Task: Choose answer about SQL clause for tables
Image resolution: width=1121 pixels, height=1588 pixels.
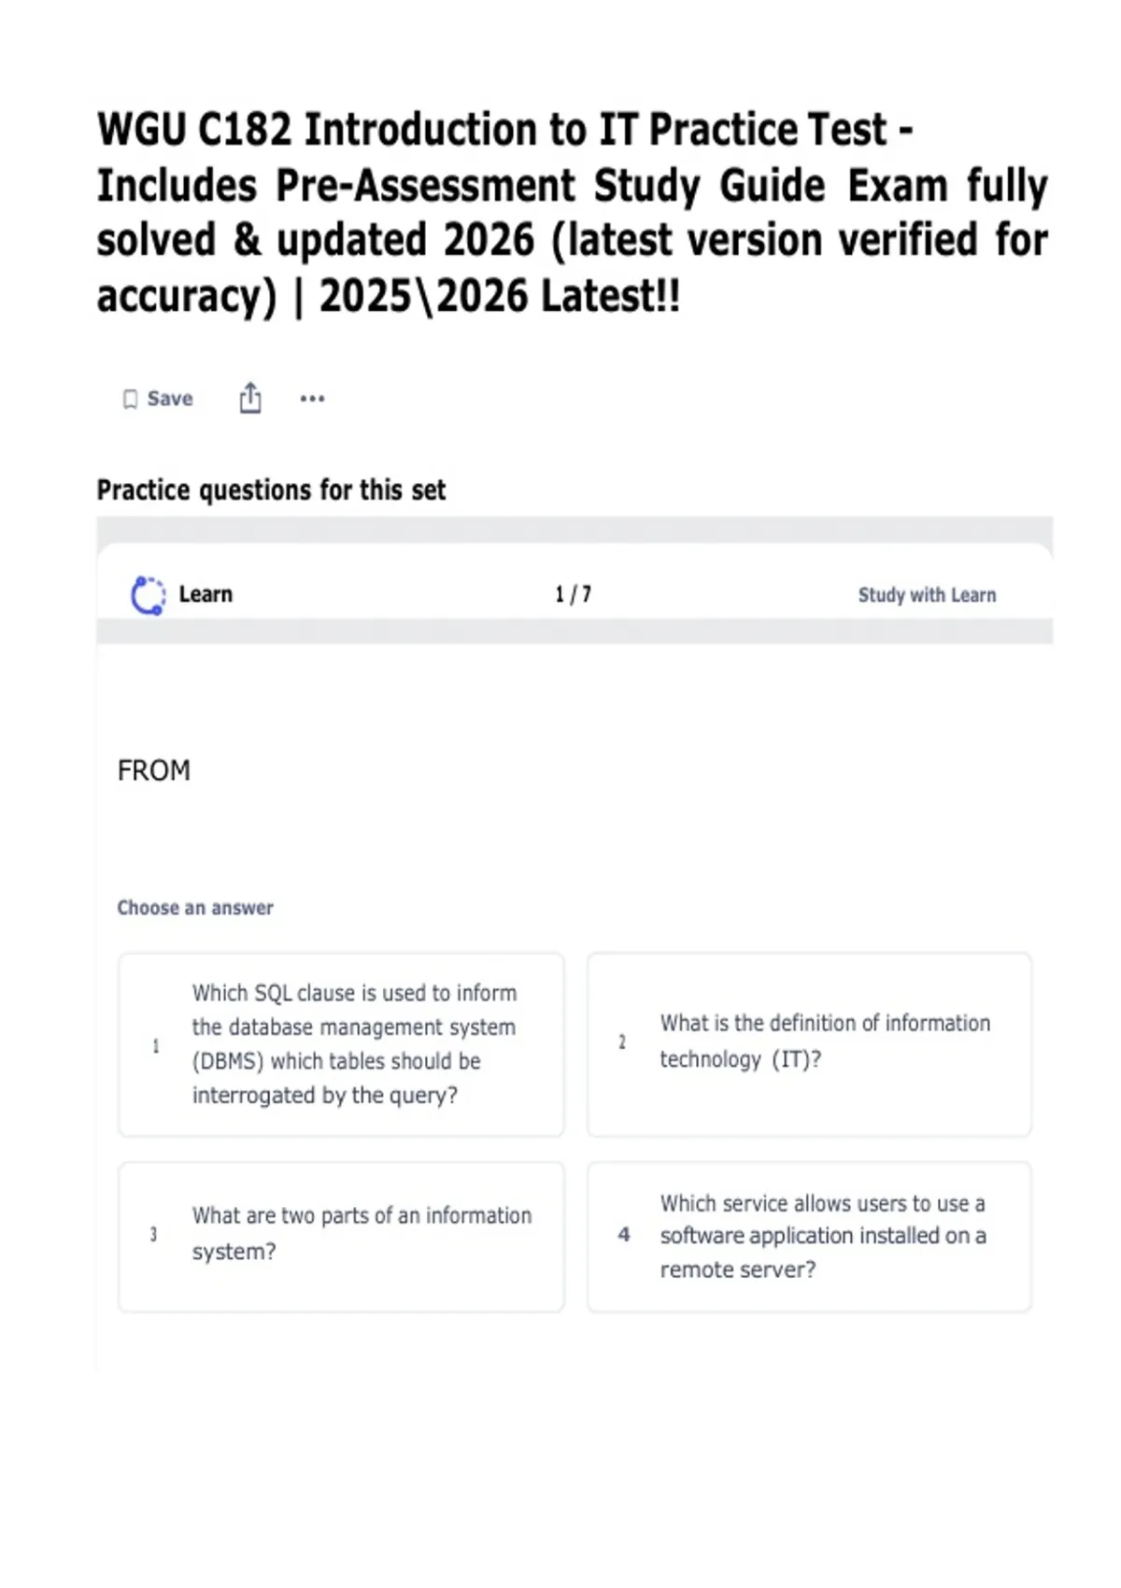Action: pyautogui.click(x=341, y=1044)
